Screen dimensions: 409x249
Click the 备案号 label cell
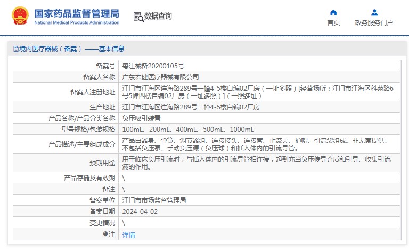(x=66, y=66)
